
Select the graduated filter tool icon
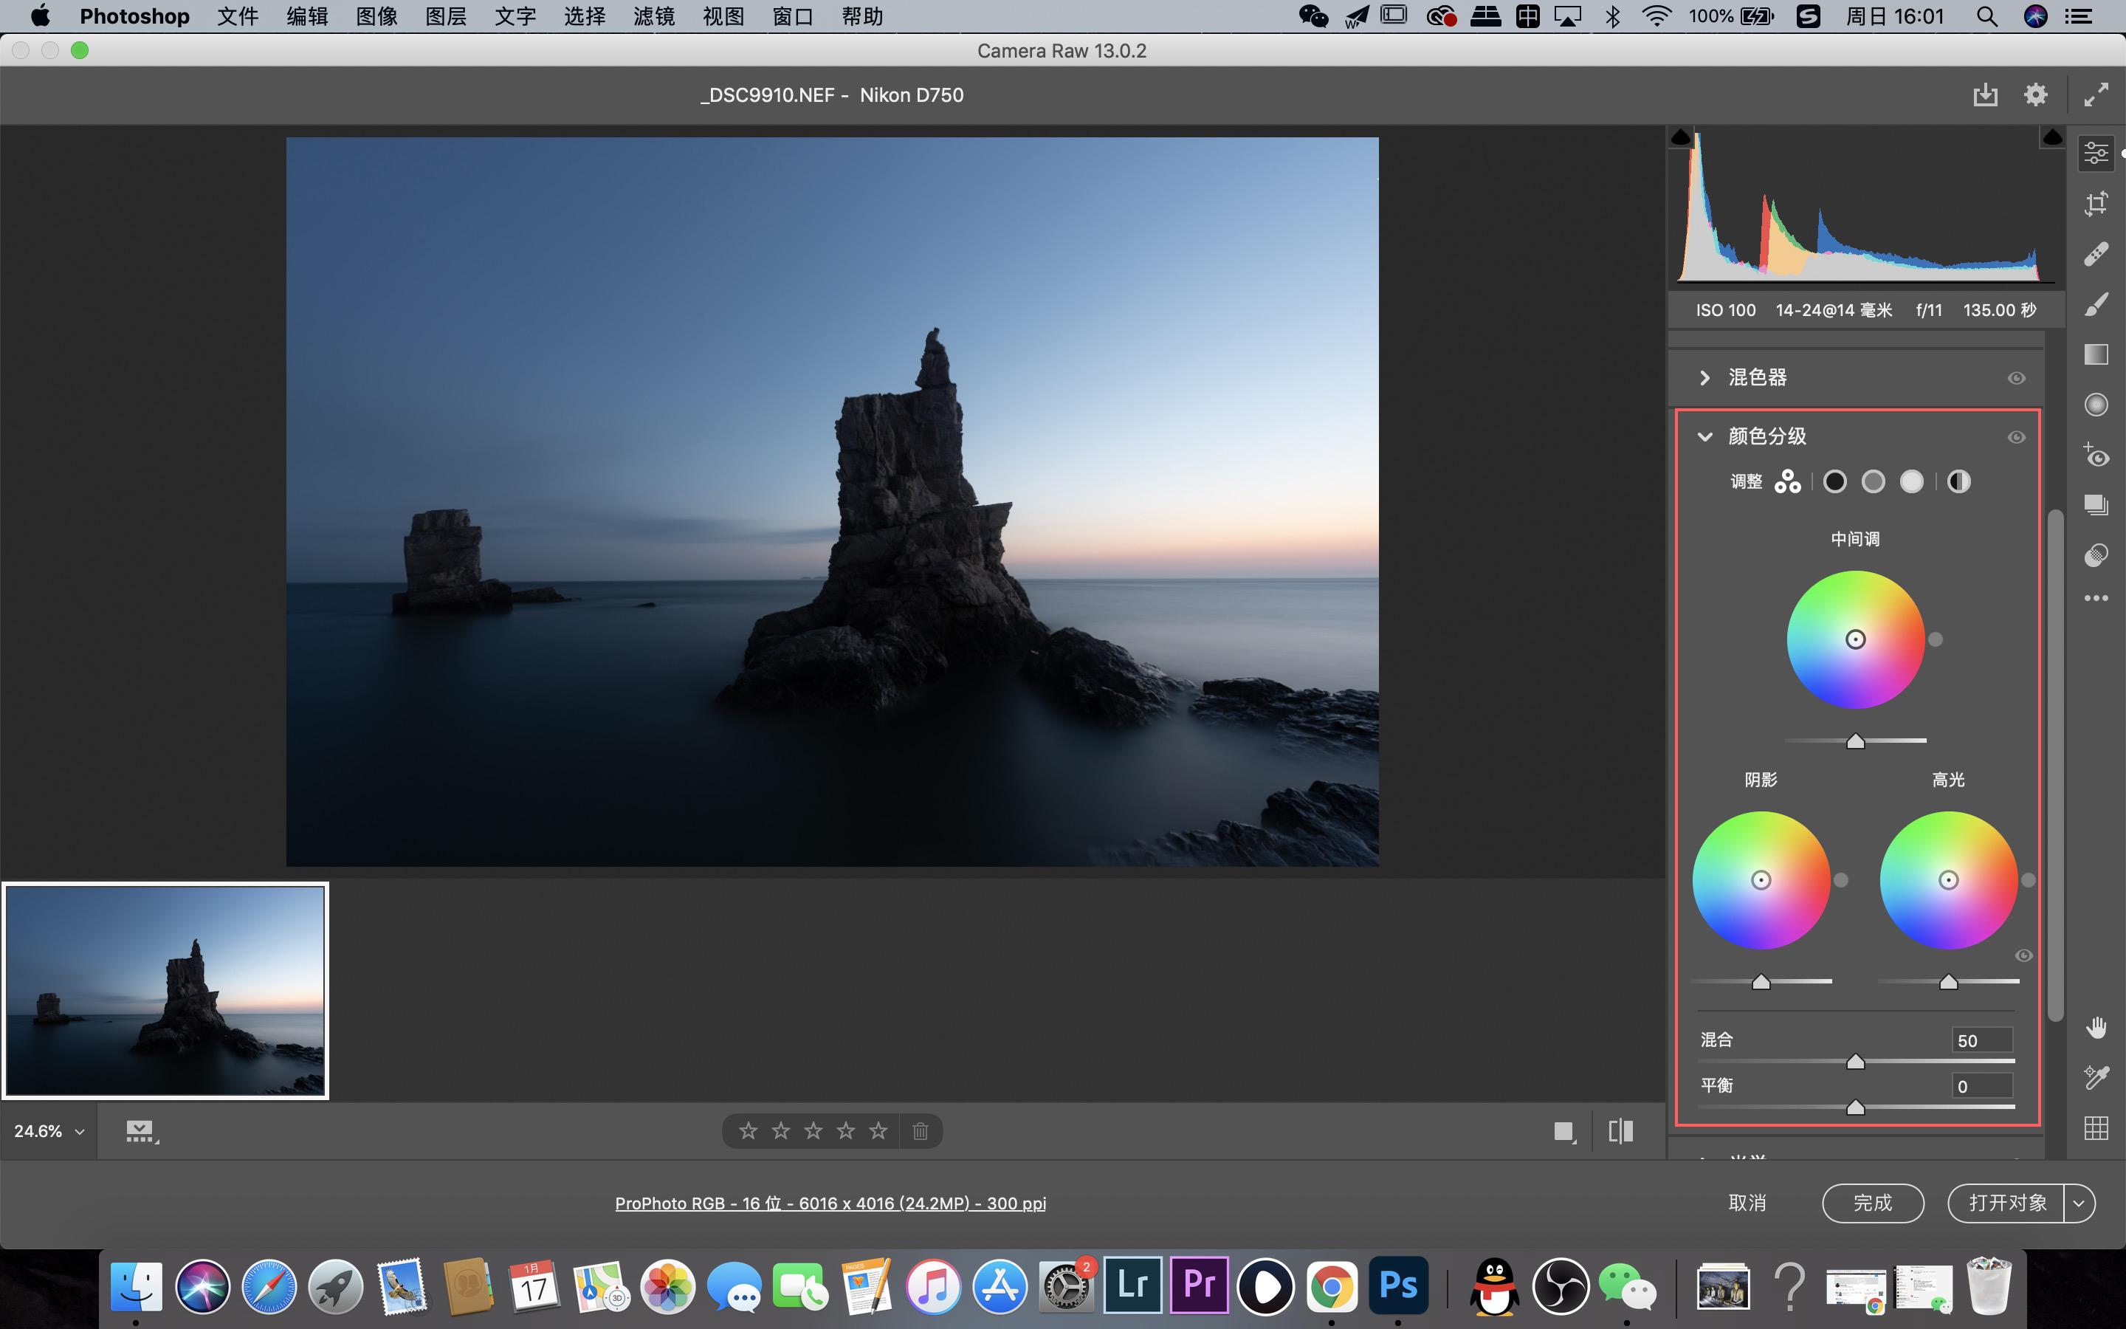2096,355
